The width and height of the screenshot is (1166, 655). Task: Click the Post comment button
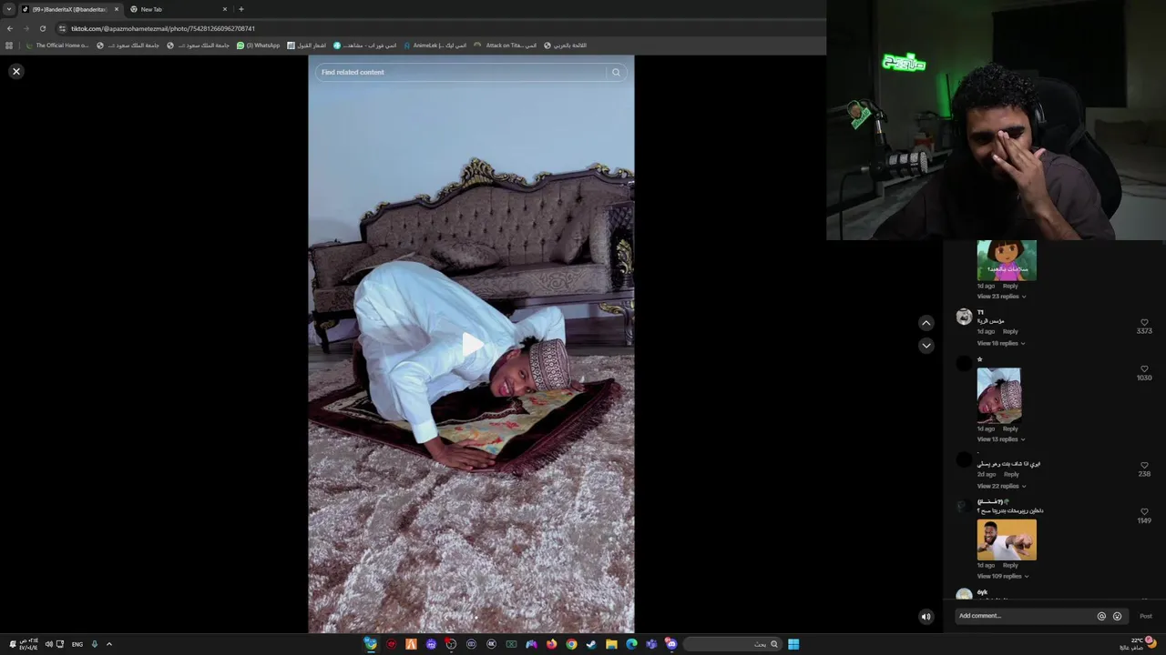(x=1145, y=616)
